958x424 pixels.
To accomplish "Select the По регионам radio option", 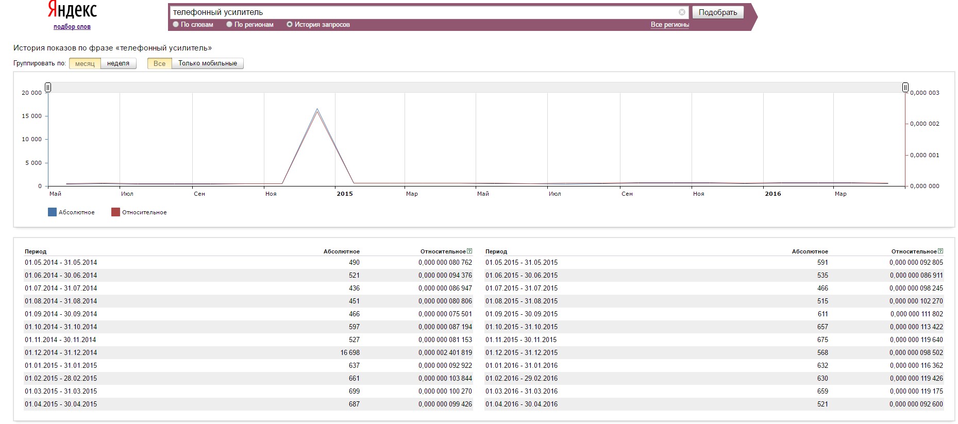I will 229,24.
